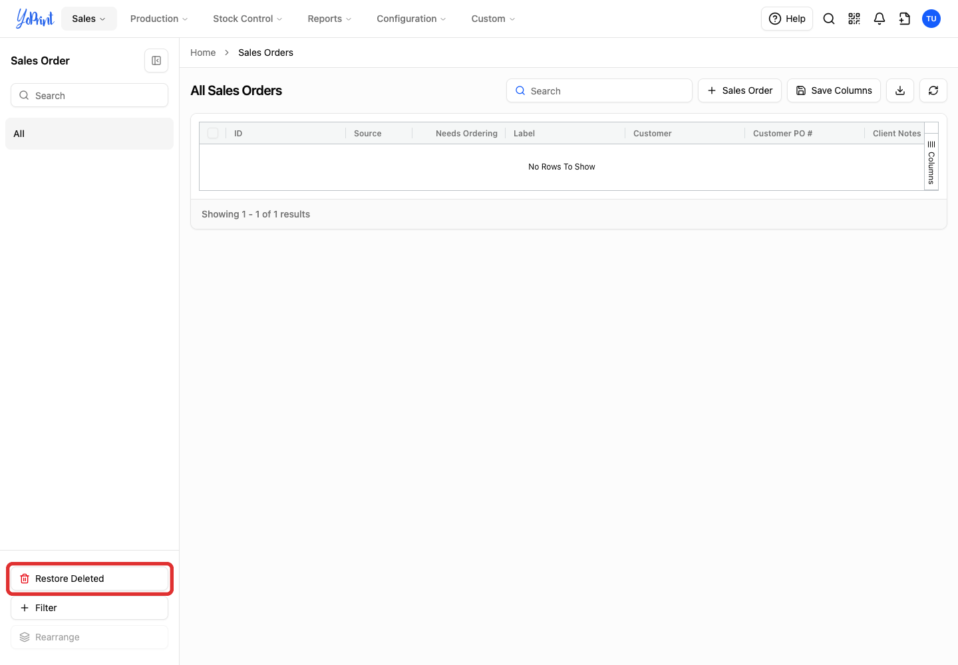The width and height of the screenshot is (958, 665).
Task: Open the Custom dropdown menu
Action: tap(493, 19)
